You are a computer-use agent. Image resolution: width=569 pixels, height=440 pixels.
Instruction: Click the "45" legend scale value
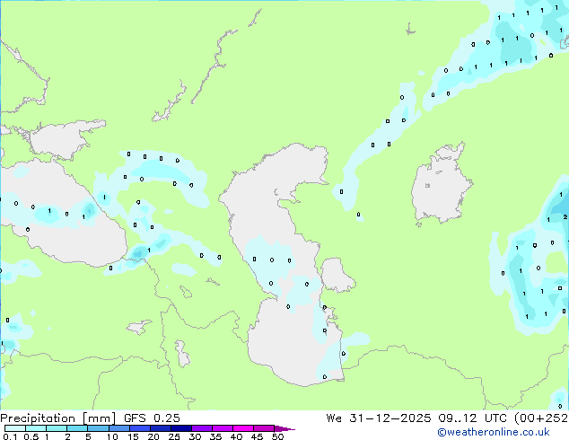257,436
